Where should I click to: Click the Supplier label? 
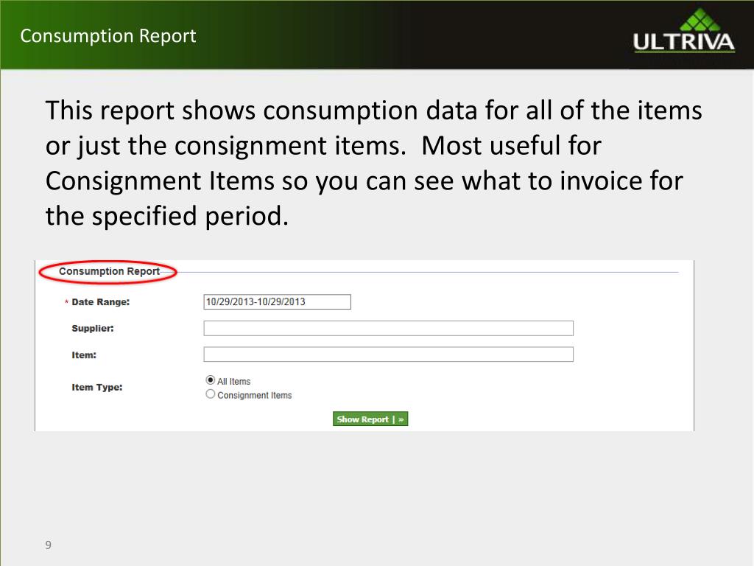(93, 328)
